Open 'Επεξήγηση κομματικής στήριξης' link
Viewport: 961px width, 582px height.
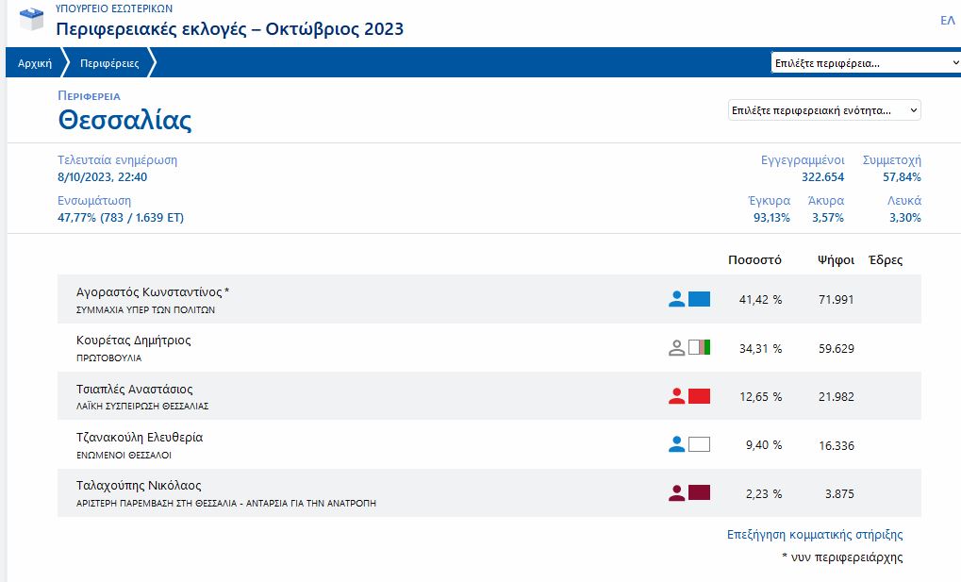tap(814, 535)
